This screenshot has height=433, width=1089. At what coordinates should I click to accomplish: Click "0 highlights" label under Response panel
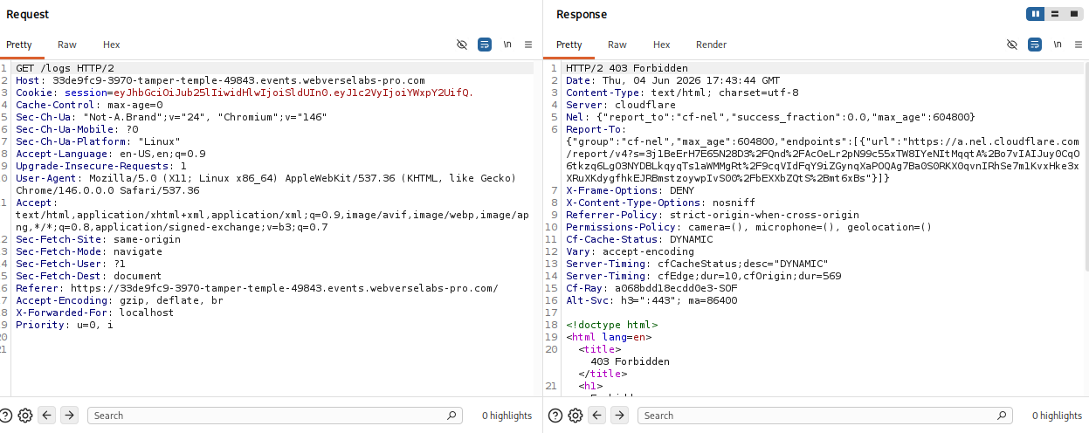[x=1057, y=416]
